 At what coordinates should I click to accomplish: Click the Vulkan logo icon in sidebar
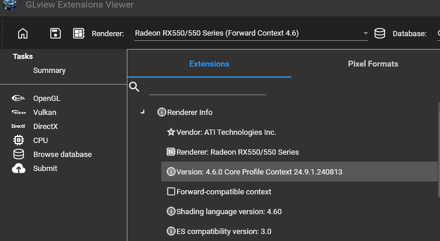[x=19, y=112]
